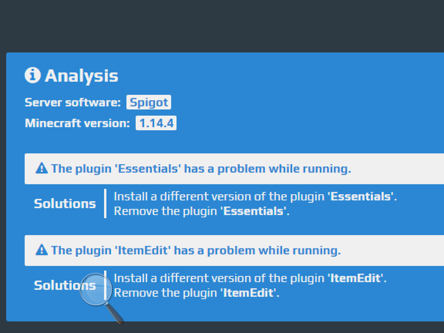
Task: Click 'Install a different version' Essentials solution
Action: (256, 196)
